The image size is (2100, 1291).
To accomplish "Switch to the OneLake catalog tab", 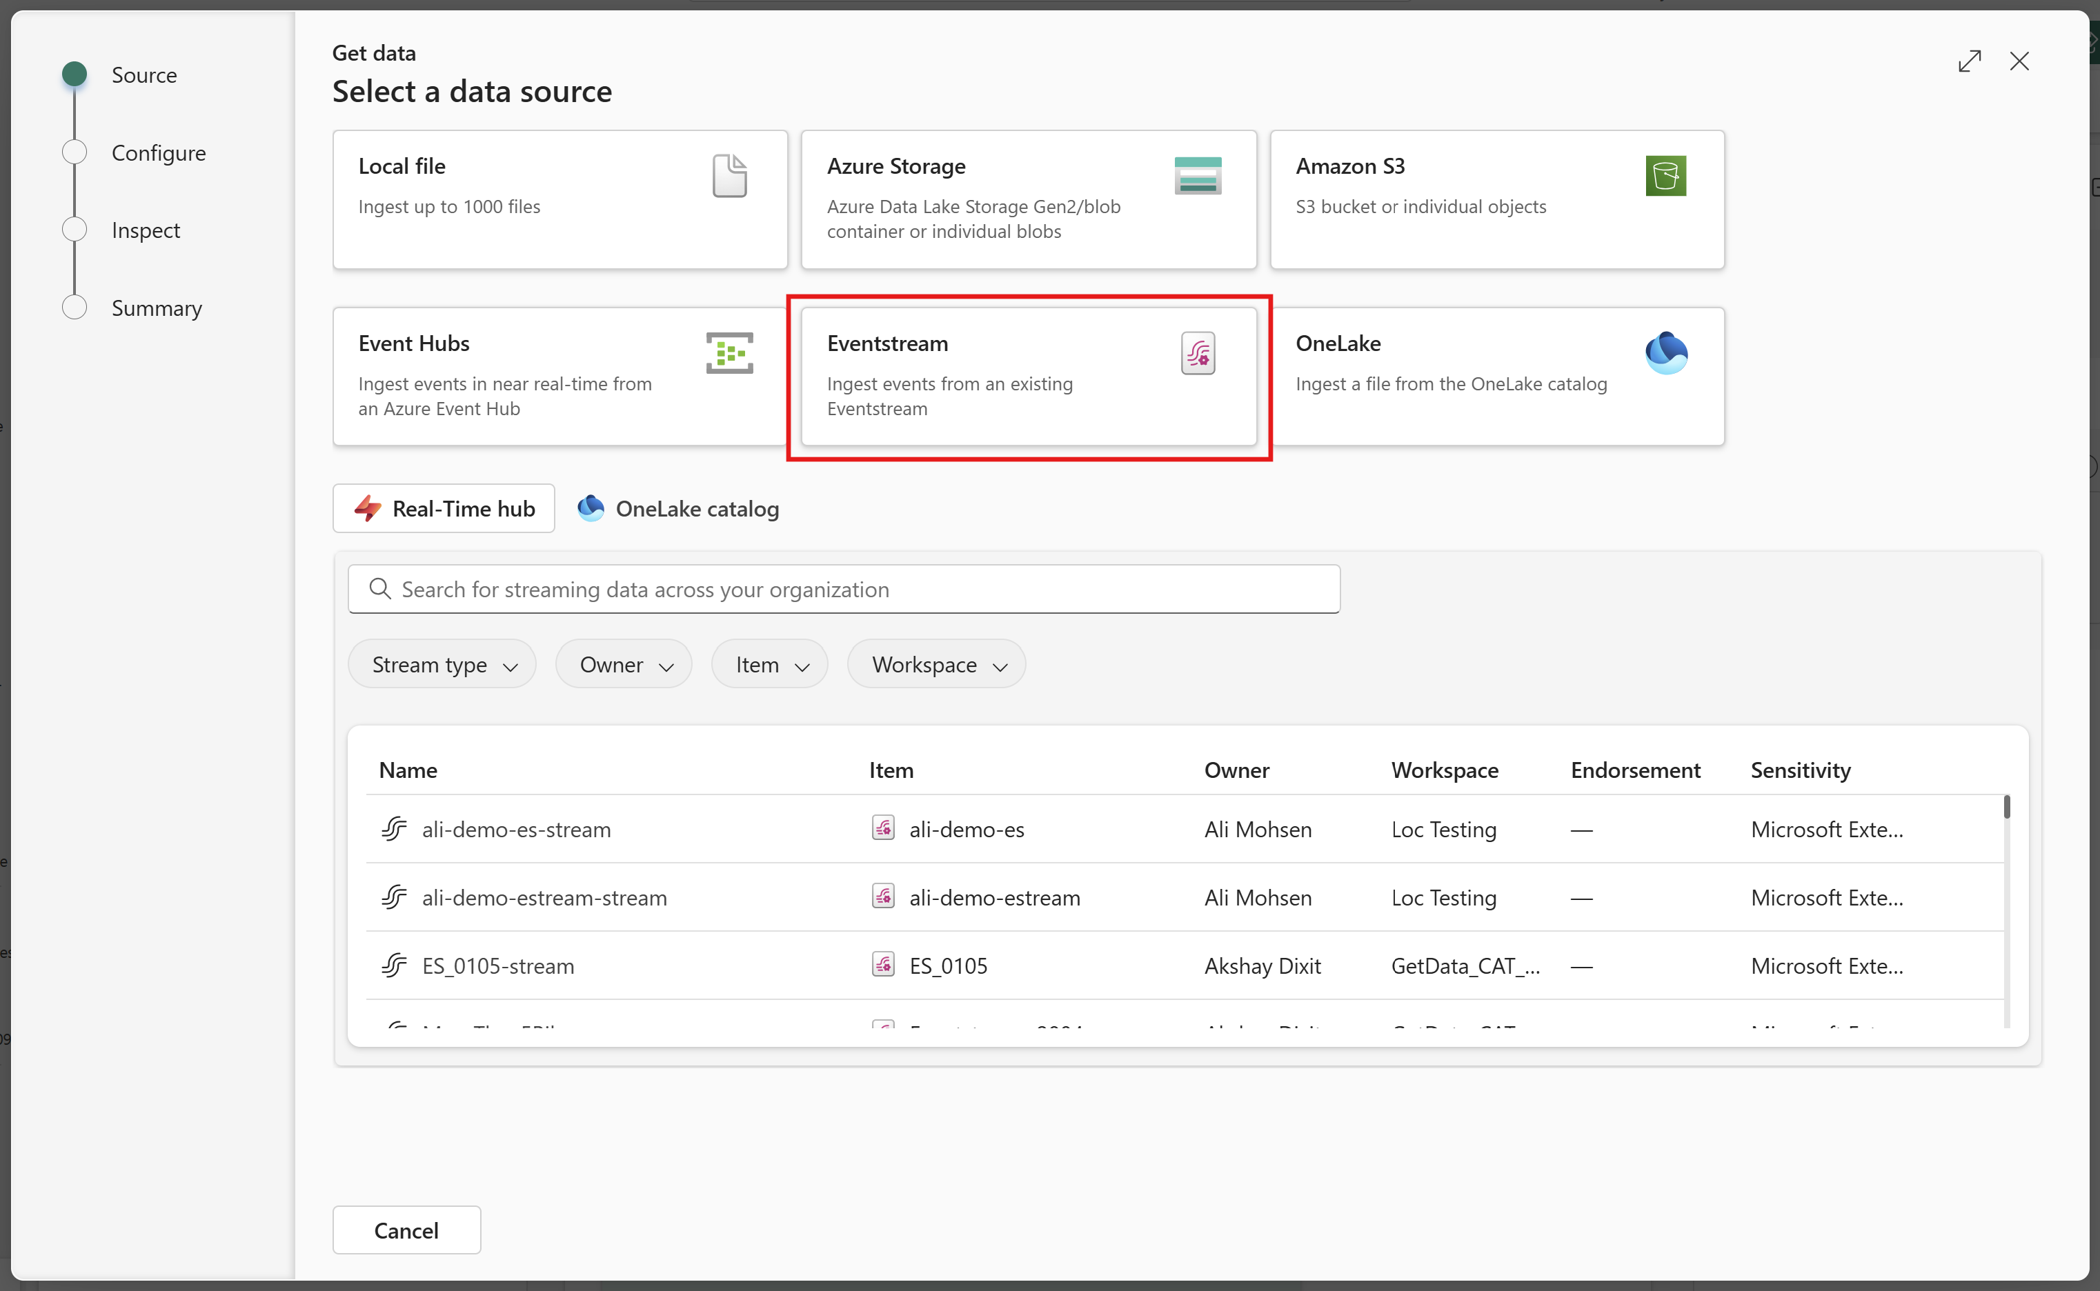I will [x=678, y=508].
